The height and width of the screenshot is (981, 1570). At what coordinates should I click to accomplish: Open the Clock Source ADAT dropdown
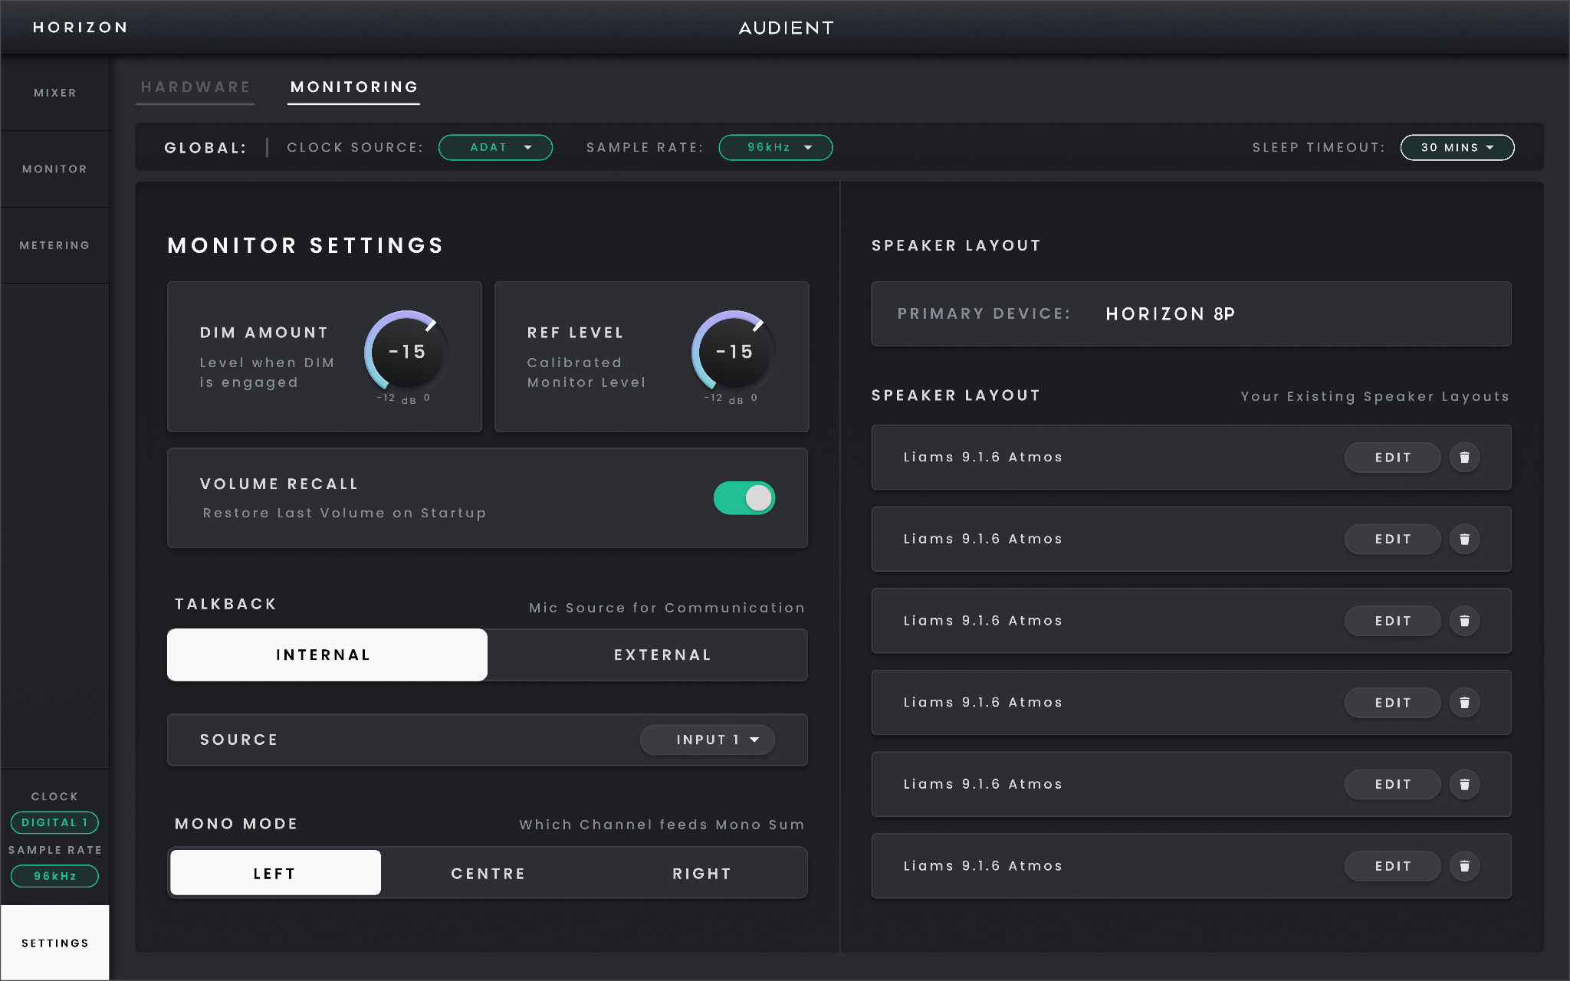pyautogui.click(x=495, y=147)
